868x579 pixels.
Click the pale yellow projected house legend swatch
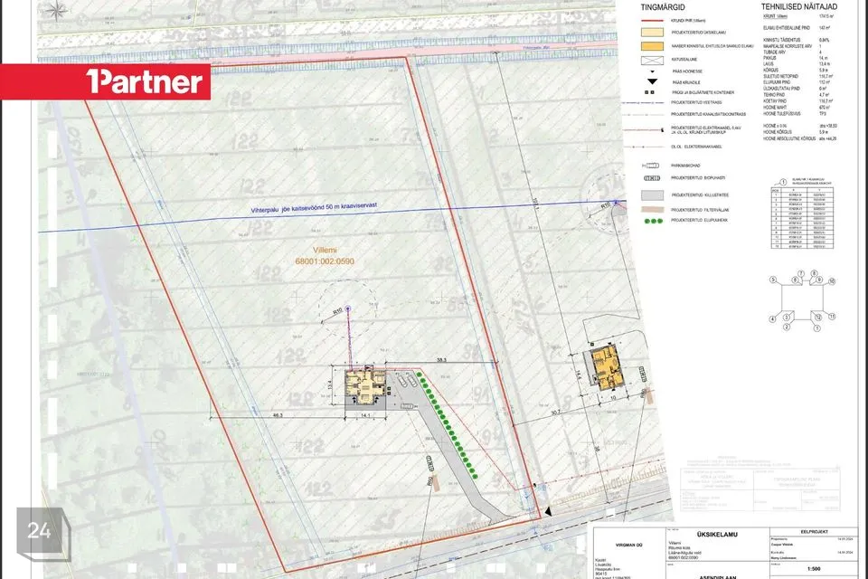coord(652,33)
